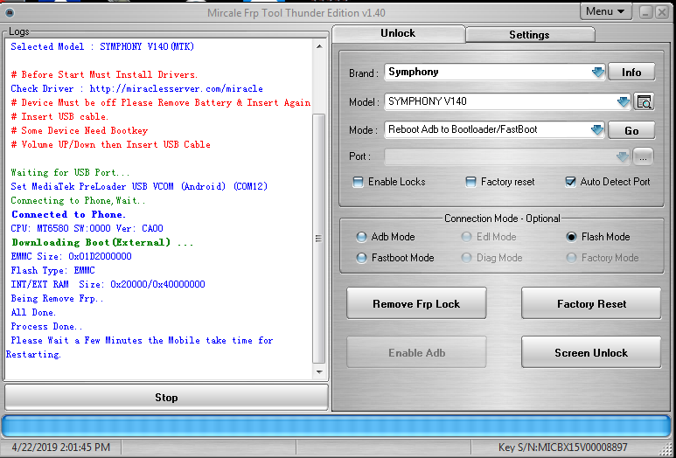Minimize the Miracle Frp Tool window

coord(645,12)
